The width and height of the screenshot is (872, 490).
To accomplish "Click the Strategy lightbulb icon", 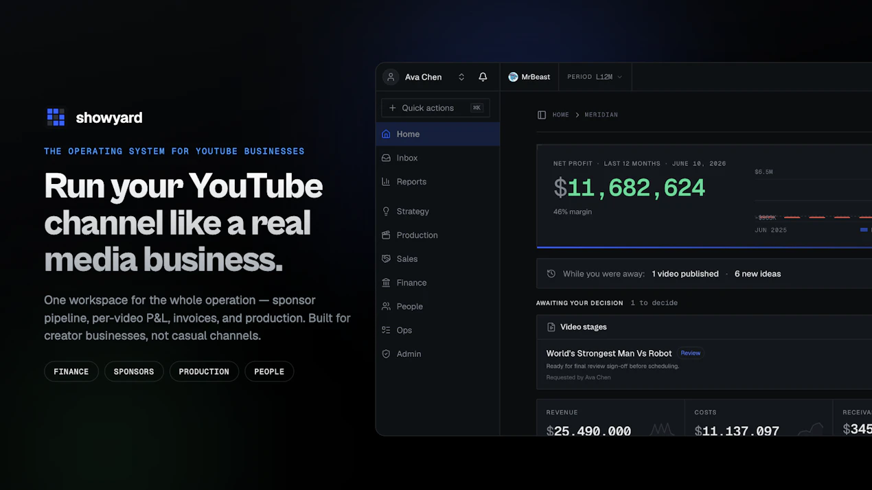I will tap(386, 211).
